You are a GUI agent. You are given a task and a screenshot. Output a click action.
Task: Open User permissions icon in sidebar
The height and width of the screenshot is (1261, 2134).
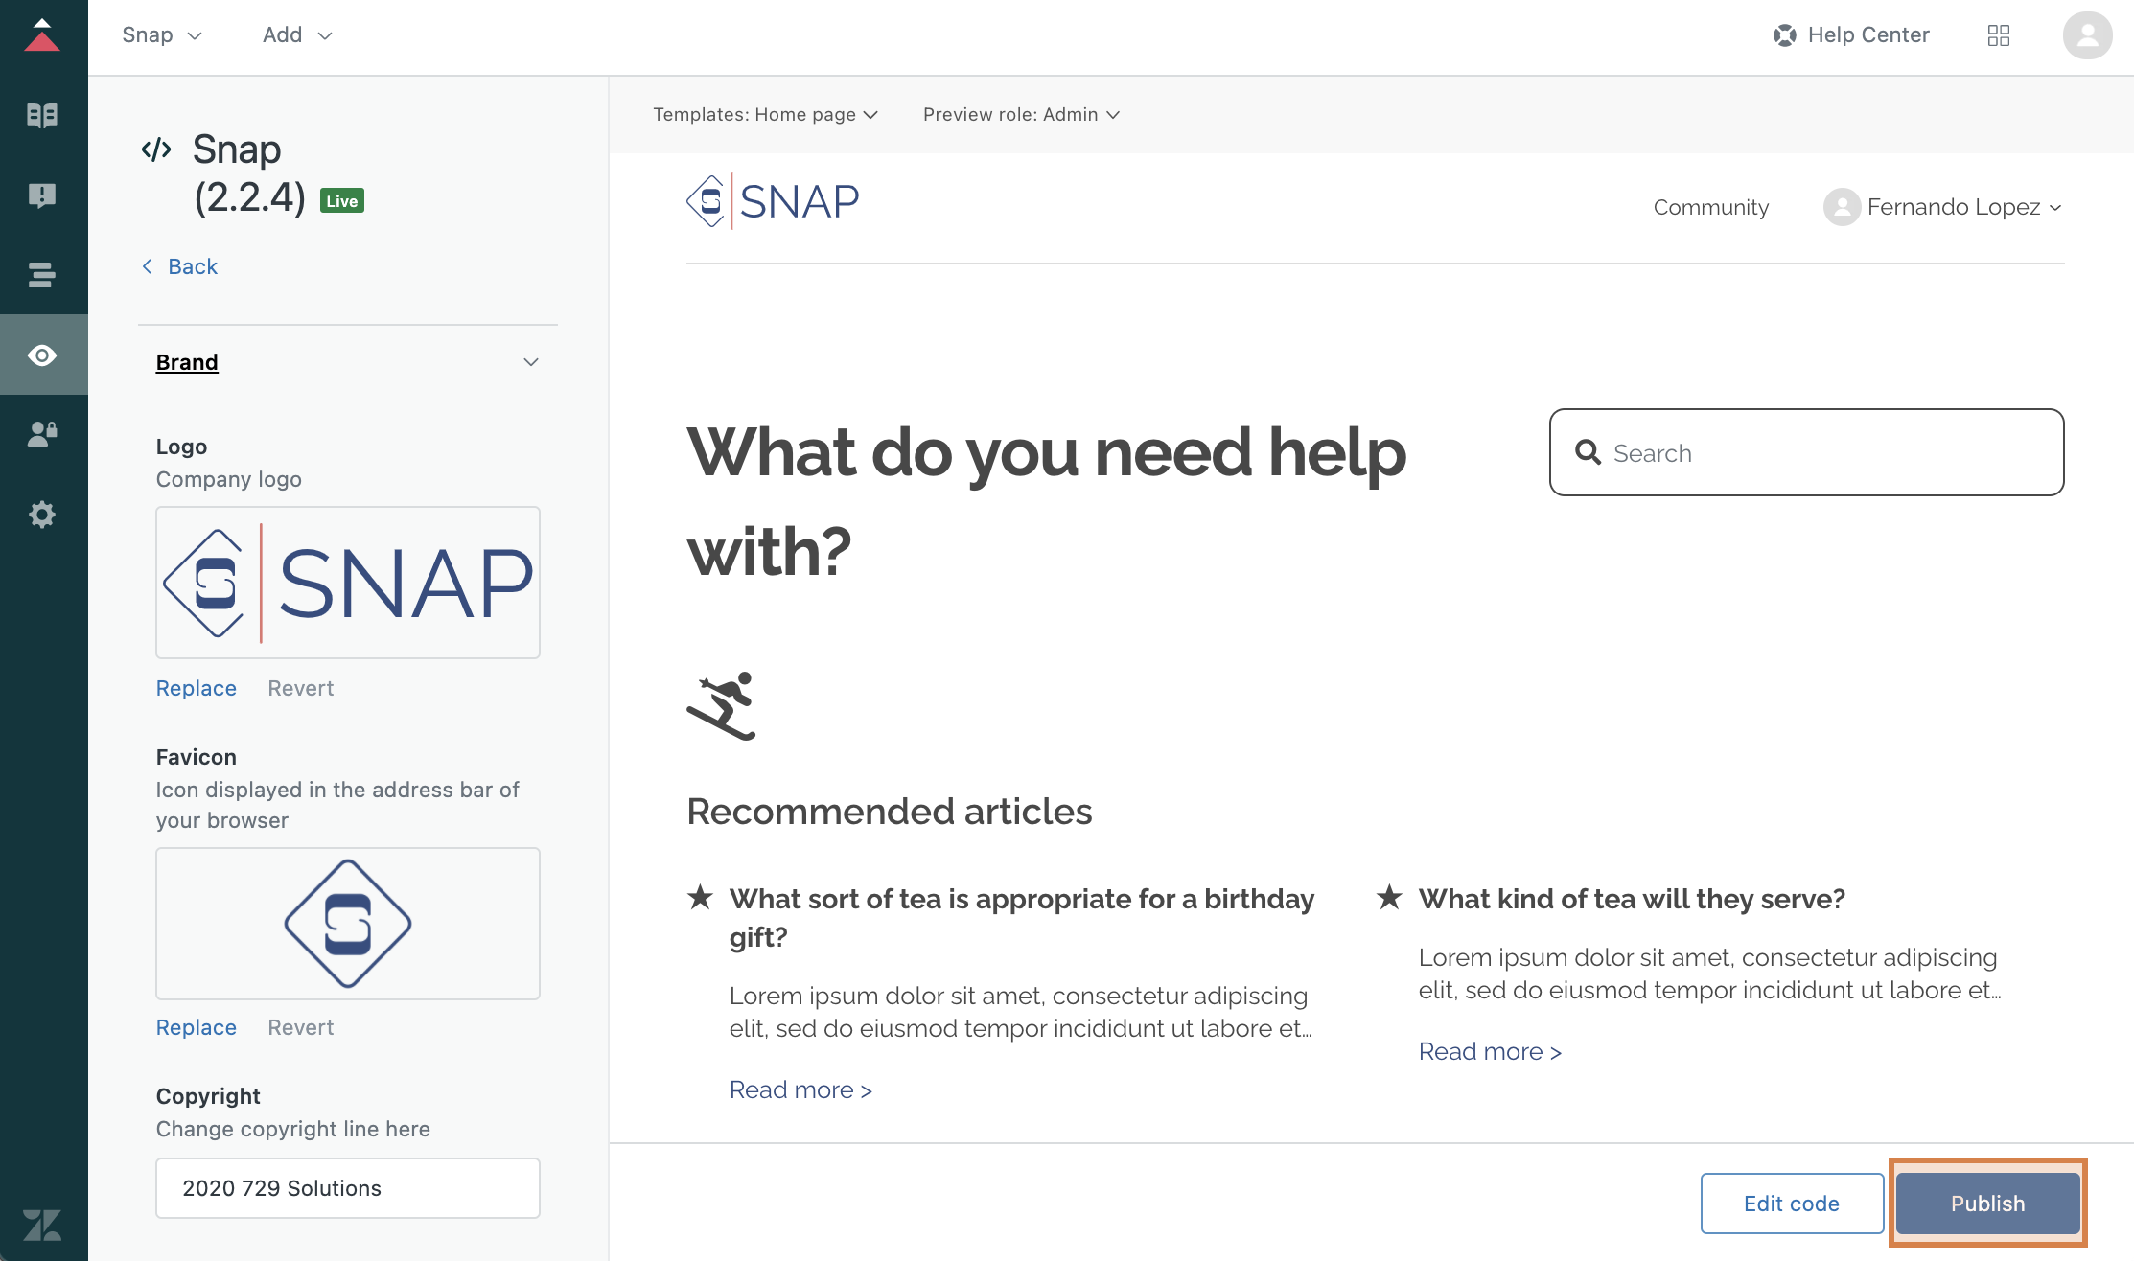pyautogui.click(x=42, y=434)
